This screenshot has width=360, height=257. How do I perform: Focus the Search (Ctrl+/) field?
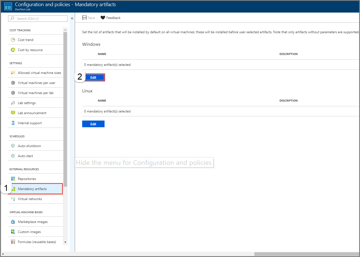[38, 18]
